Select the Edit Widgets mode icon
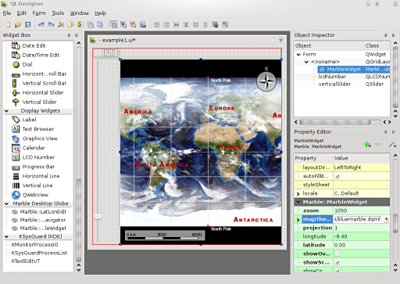 pos(113,25)
